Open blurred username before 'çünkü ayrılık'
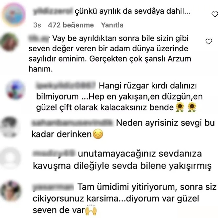The height and width of the screenshot is (218, 218). (53, 11)
